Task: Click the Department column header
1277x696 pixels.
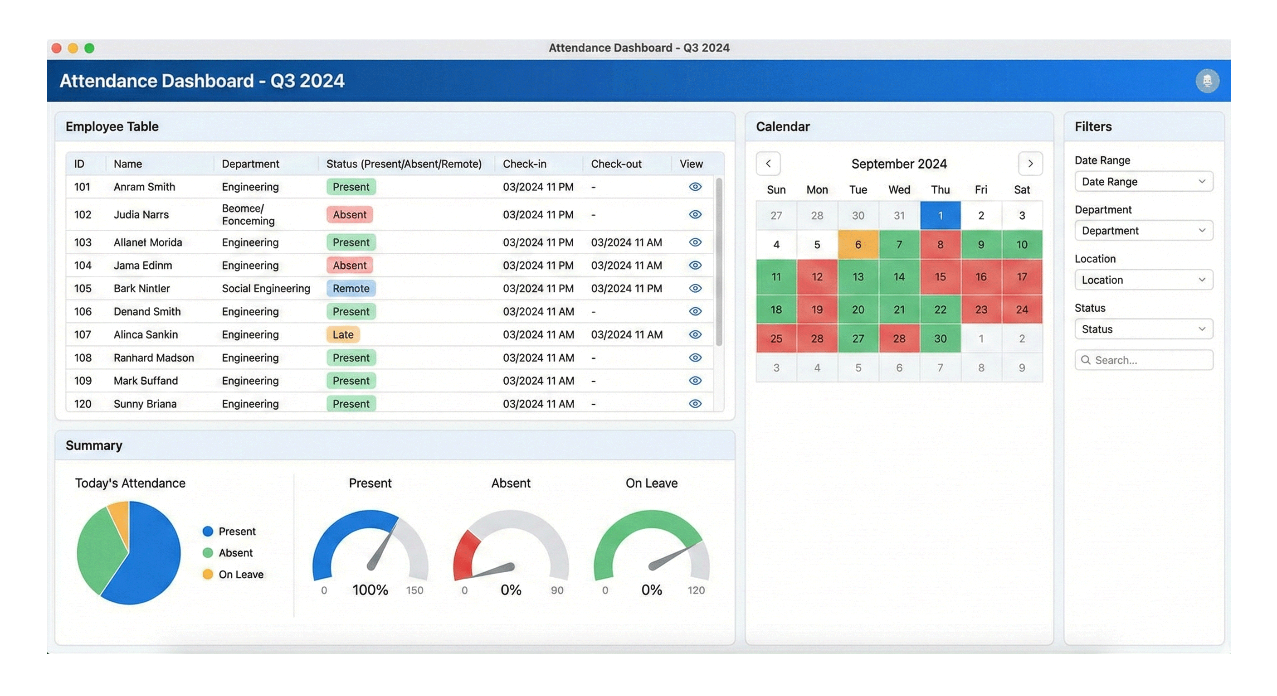Action: 250,164
